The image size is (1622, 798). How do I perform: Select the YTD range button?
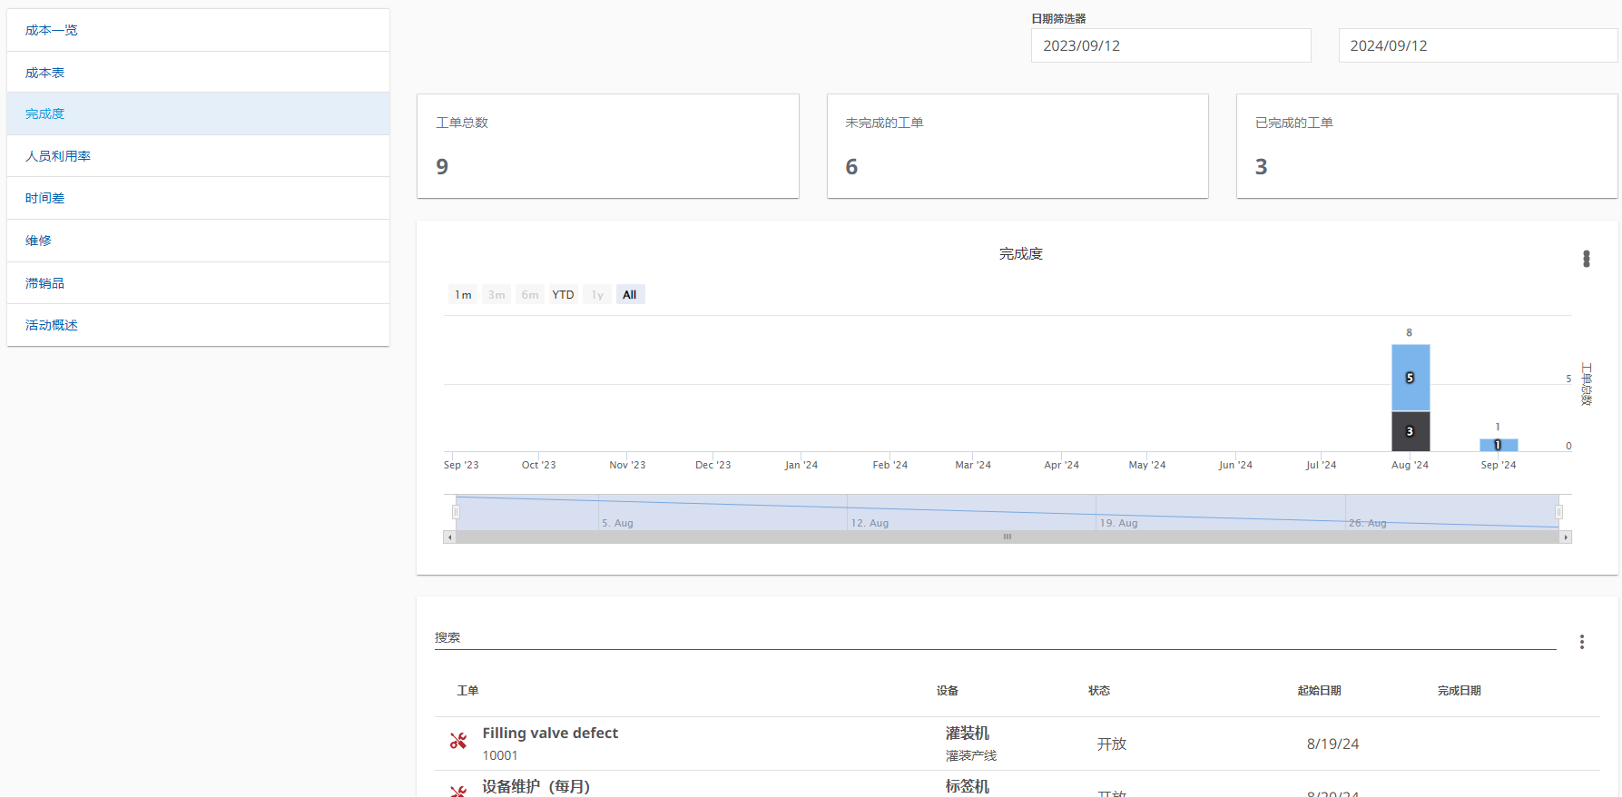point(563,295)
